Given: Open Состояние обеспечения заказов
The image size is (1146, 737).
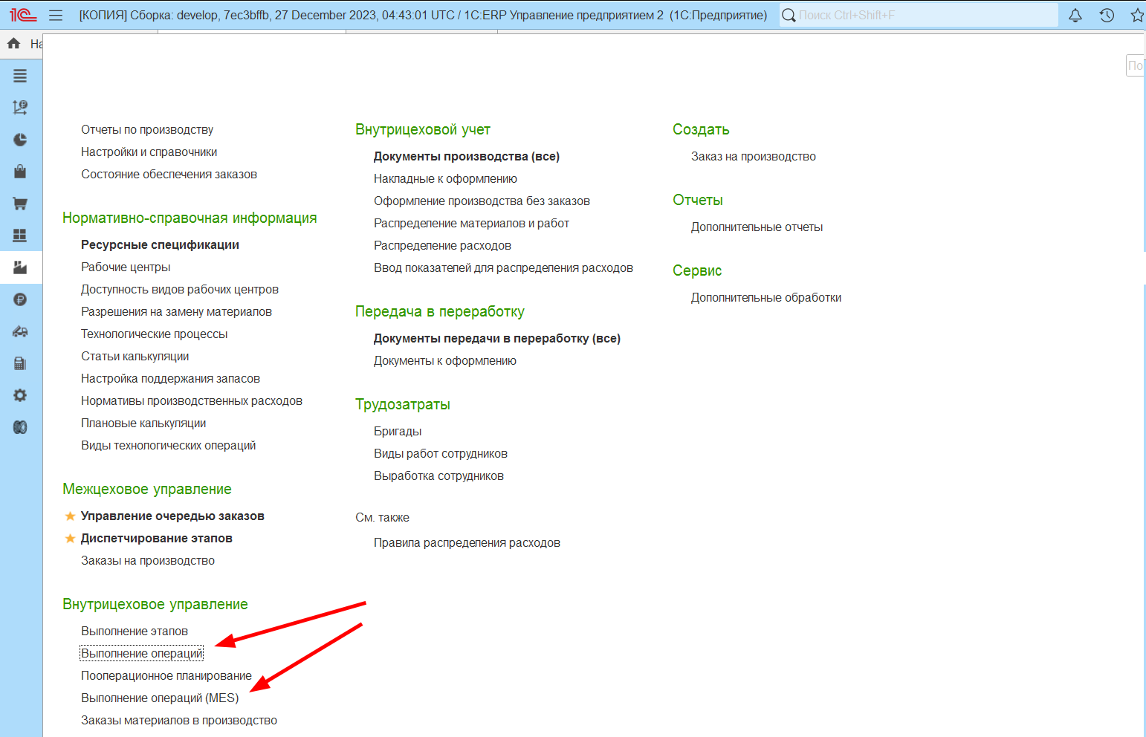Looking at the screenshot, I should pyautogui.click(x=169, y=174).
